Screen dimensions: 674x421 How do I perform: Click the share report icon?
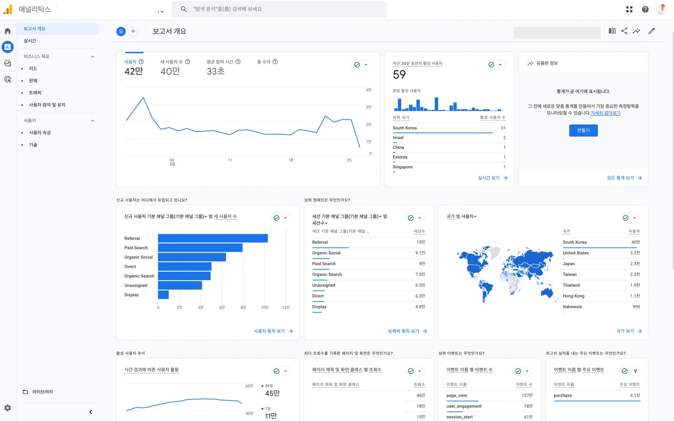tap(624, 31)
